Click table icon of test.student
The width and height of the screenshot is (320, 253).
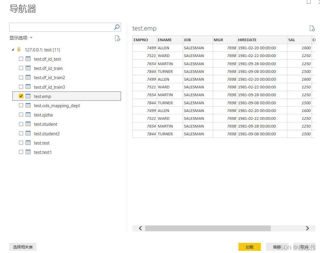[28, 124]
